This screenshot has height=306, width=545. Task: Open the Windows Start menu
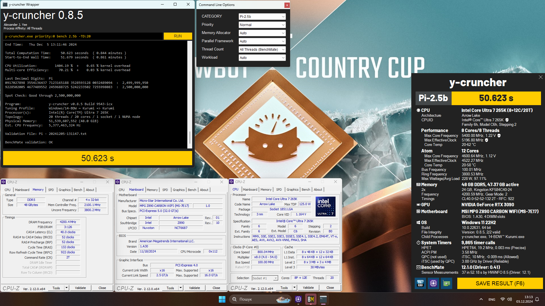222,299
